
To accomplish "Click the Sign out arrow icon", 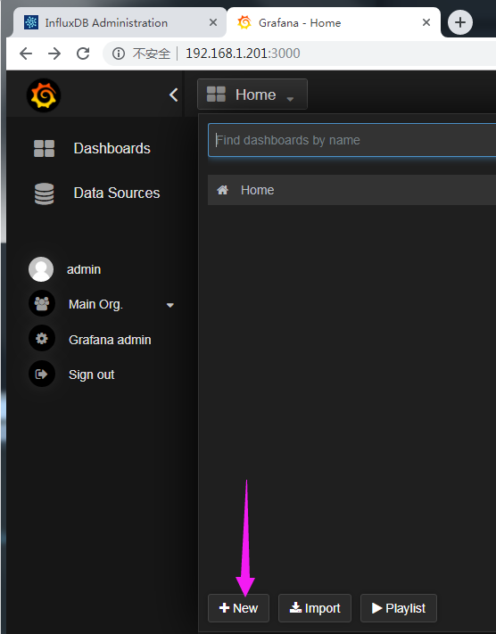I will pos(42,374).
